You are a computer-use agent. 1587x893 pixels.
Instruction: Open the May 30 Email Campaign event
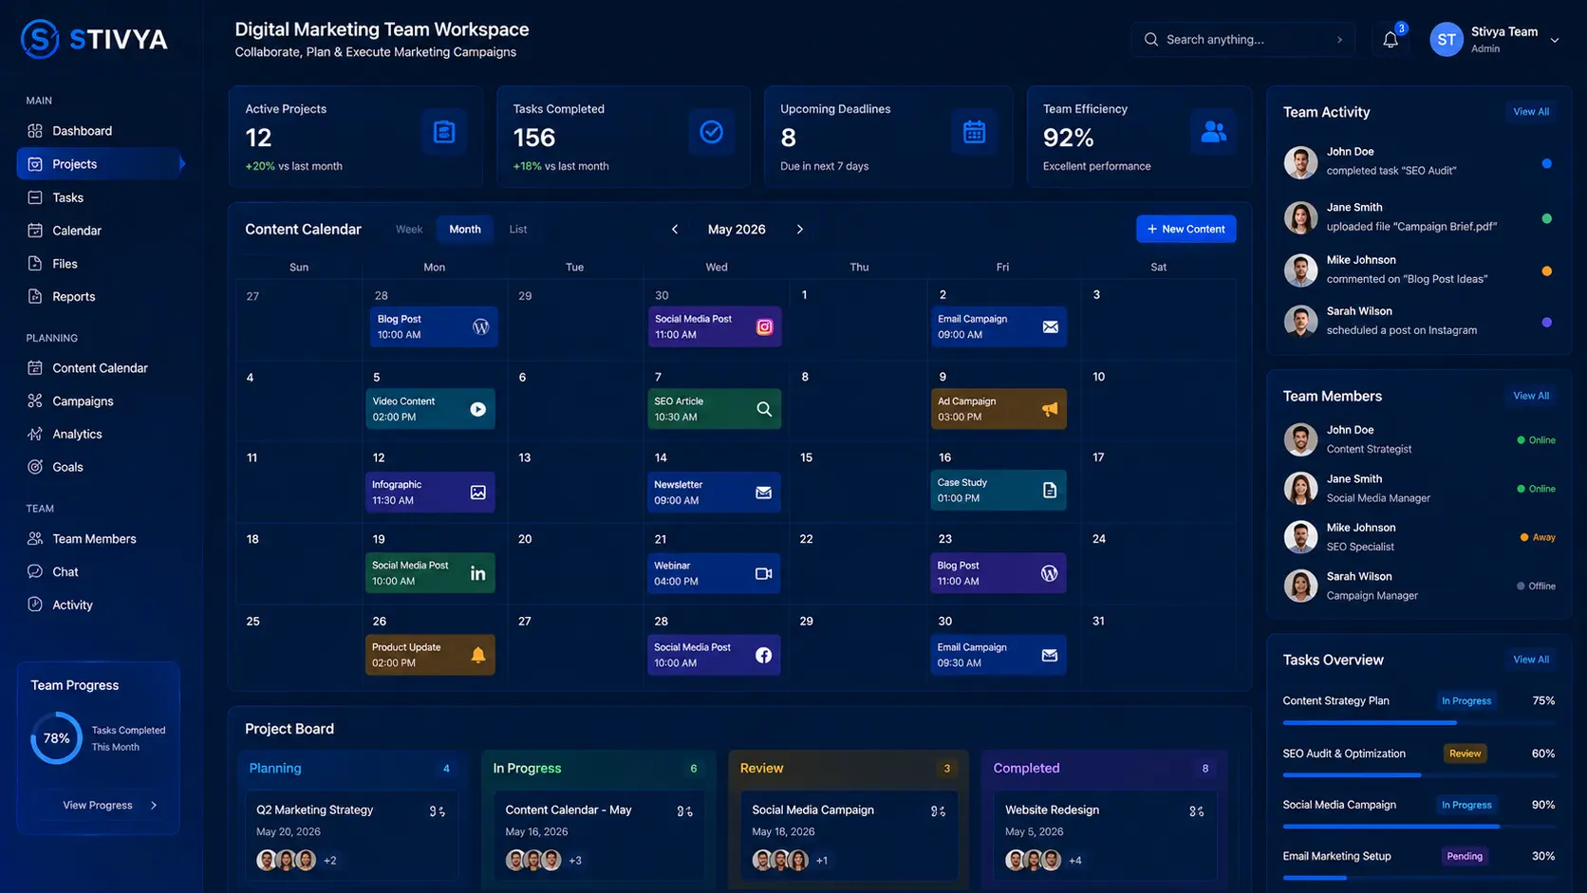(999, 655)
